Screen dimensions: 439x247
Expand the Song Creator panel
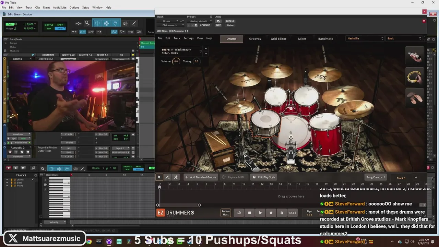[x=376, y=177]
